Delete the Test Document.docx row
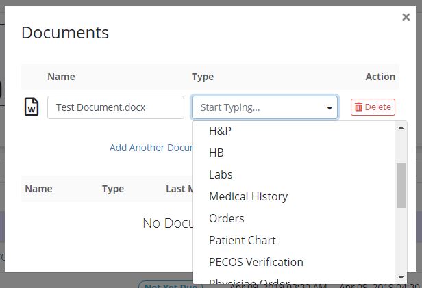Screen dimensions: 422x288 point(373,107)
